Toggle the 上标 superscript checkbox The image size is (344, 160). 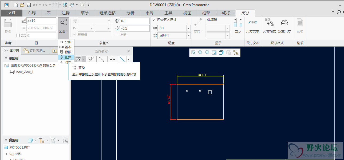[x=116, y=35]
